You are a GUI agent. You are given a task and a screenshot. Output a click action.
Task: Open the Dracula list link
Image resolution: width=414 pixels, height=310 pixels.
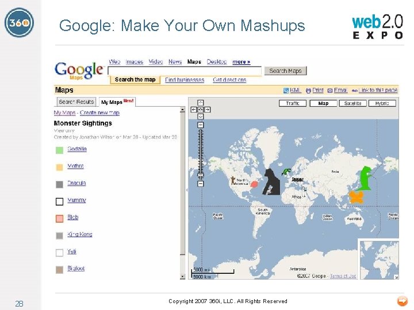tap(76, 183)
